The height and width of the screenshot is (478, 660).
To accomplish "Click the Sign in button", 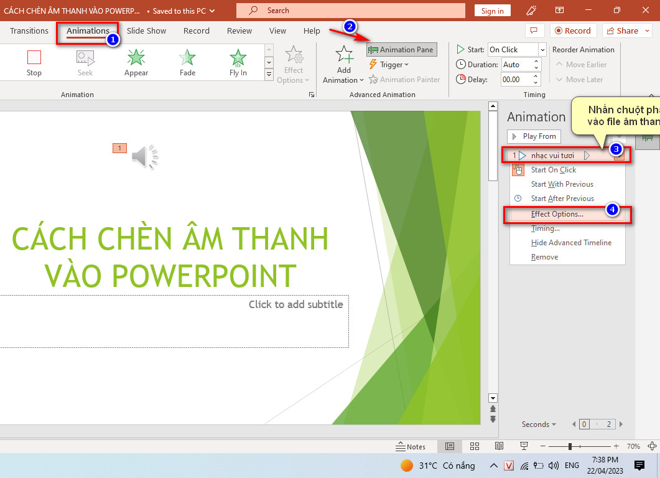I will [x=492, y=11].
